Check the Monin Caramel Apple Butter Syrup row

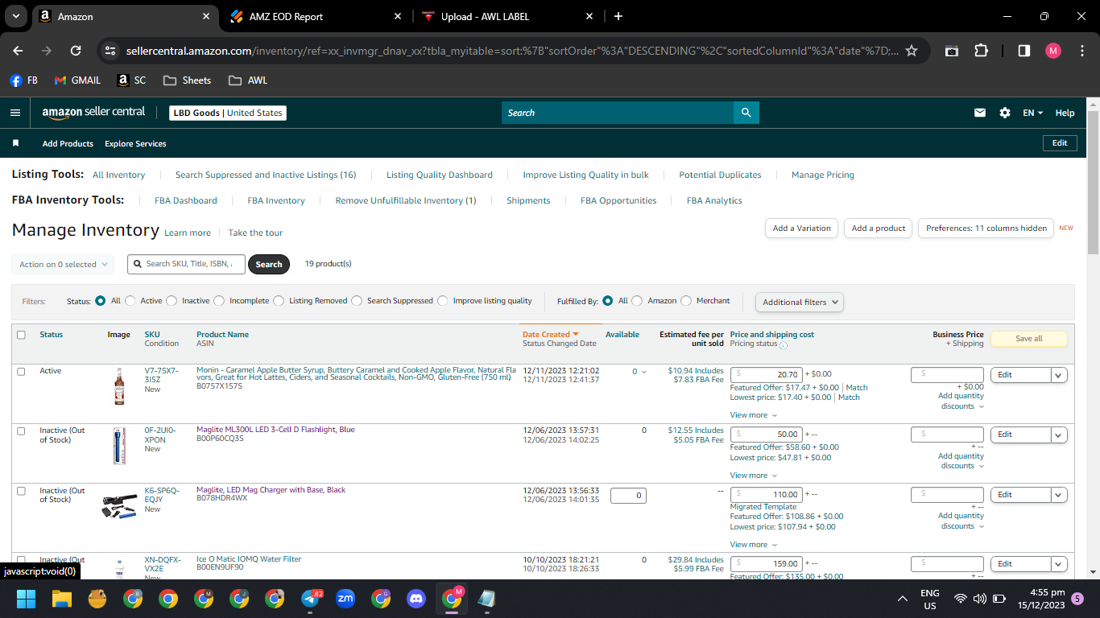[x=21, y=371]
